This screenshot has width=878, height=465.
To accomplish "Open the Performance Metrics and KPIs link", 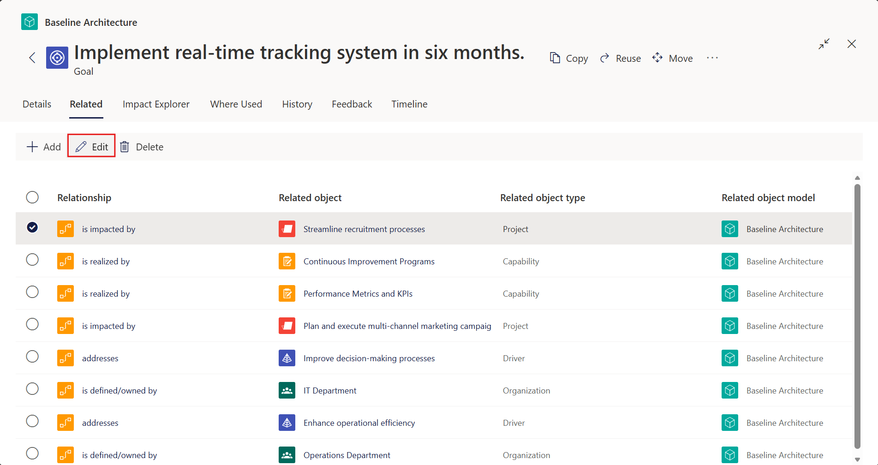I will [358, 294].
